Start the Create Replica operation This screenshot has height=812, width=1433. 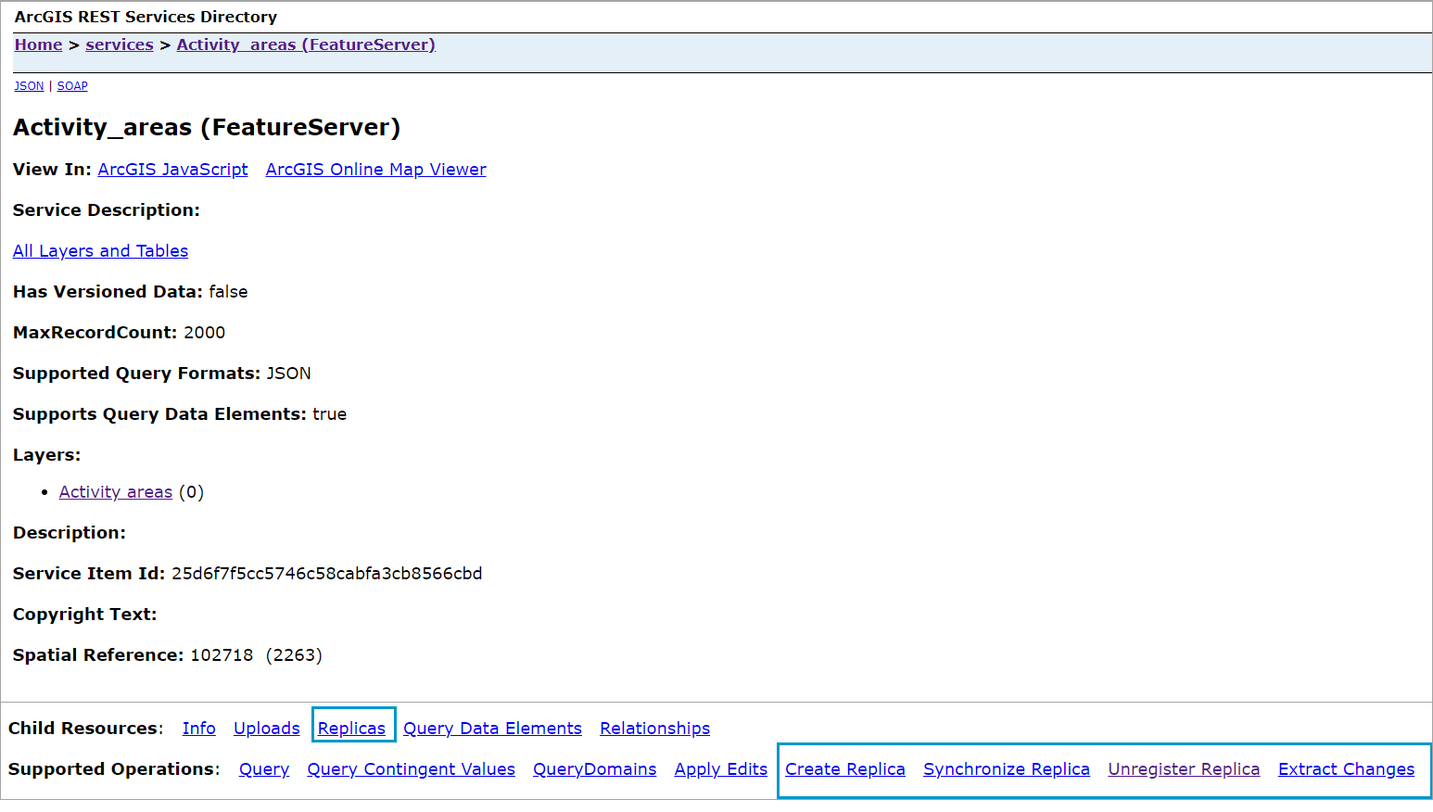click(x=844, y=768)
